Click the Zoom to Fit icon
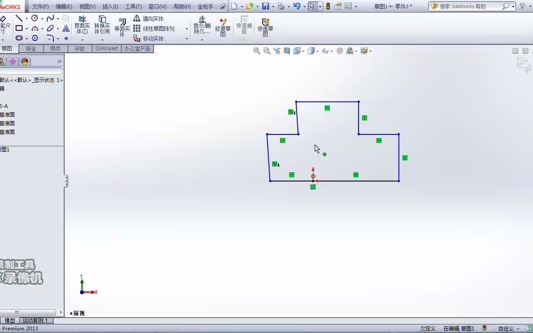Screen dimensions: 533x333 (x=257, y=51)
